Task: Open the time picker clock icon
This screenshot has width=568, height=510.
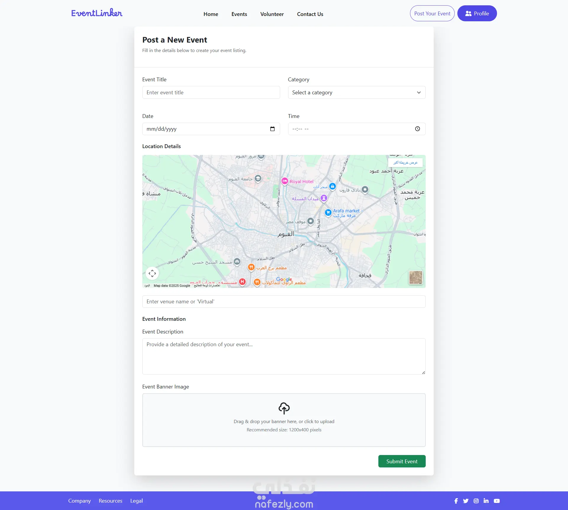Action: [x=417, y=129]
